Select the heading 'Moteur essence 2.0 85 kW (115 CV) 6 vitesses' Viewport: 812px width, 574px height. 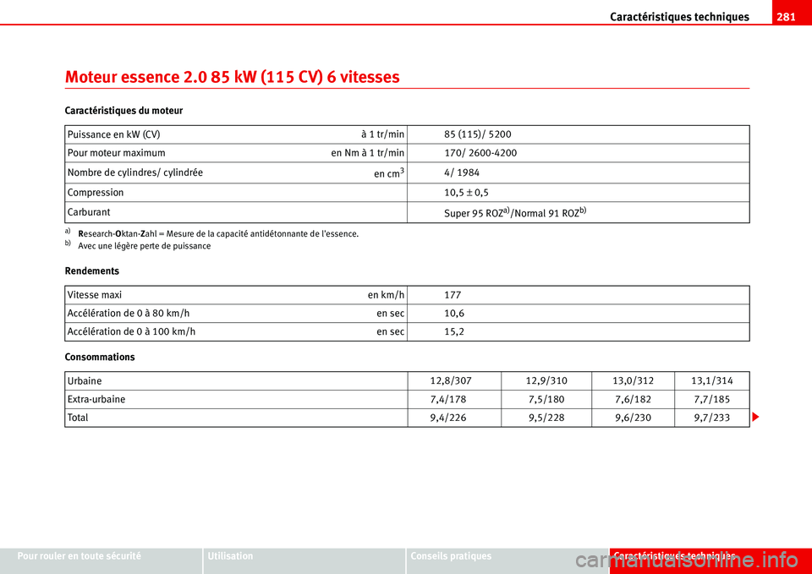tap(233, 77)
